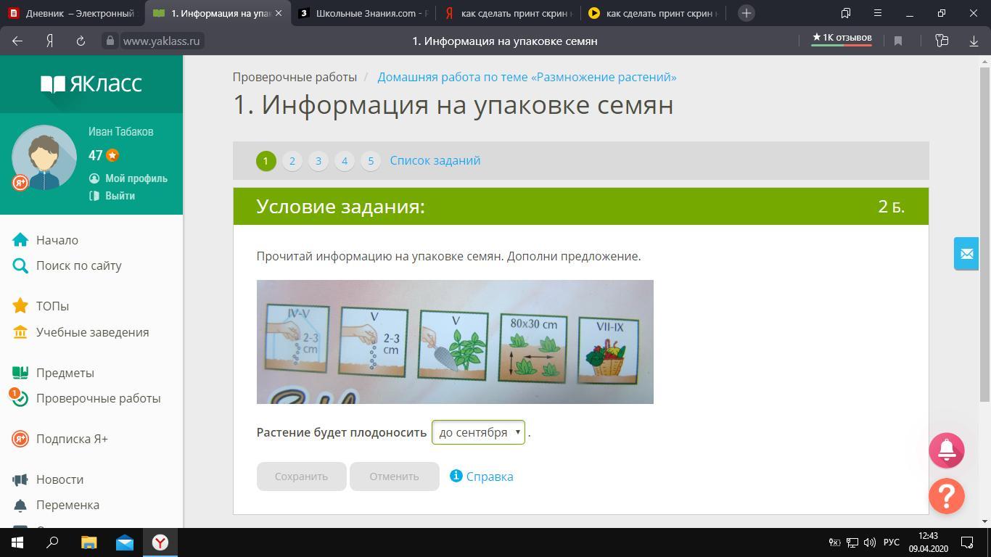Close the active YaKlass tab
The image size is (991, 557).
pos(279,13)
